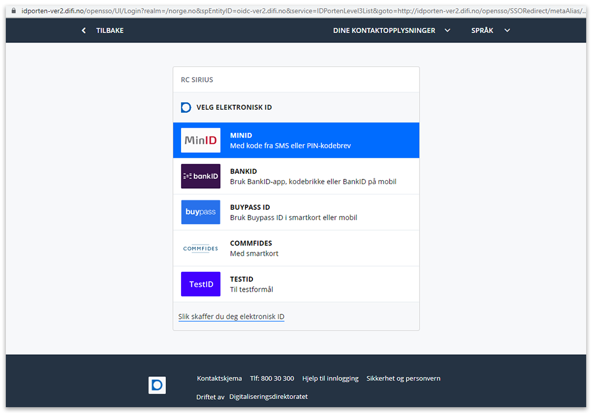
Task: Click the purple TestID logo
Action: [200, 284]
